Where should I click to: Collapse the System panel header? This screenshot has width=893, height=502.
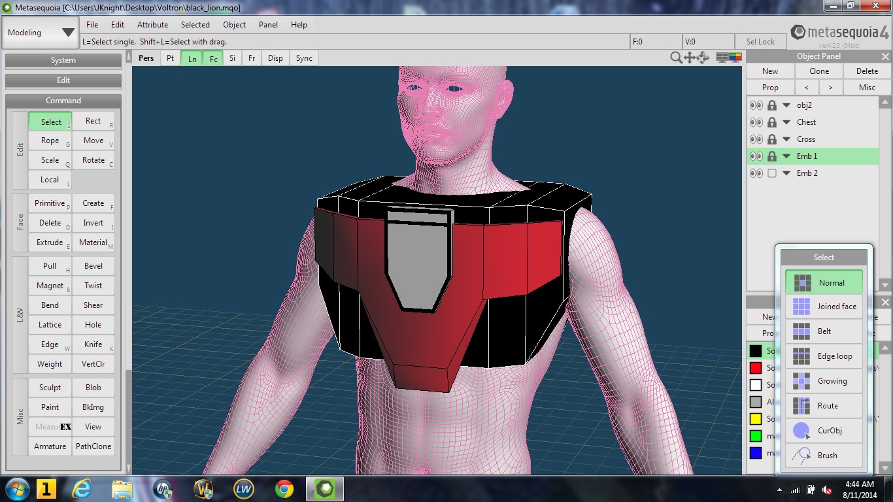tap(63, 60)
